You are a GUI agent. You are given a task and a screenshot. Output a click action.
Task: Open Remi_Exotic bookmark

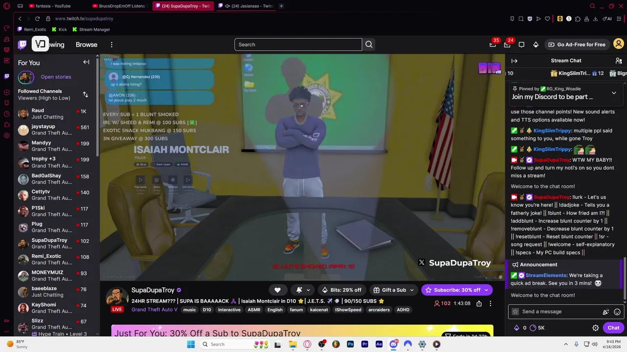(x=32, y=29)
